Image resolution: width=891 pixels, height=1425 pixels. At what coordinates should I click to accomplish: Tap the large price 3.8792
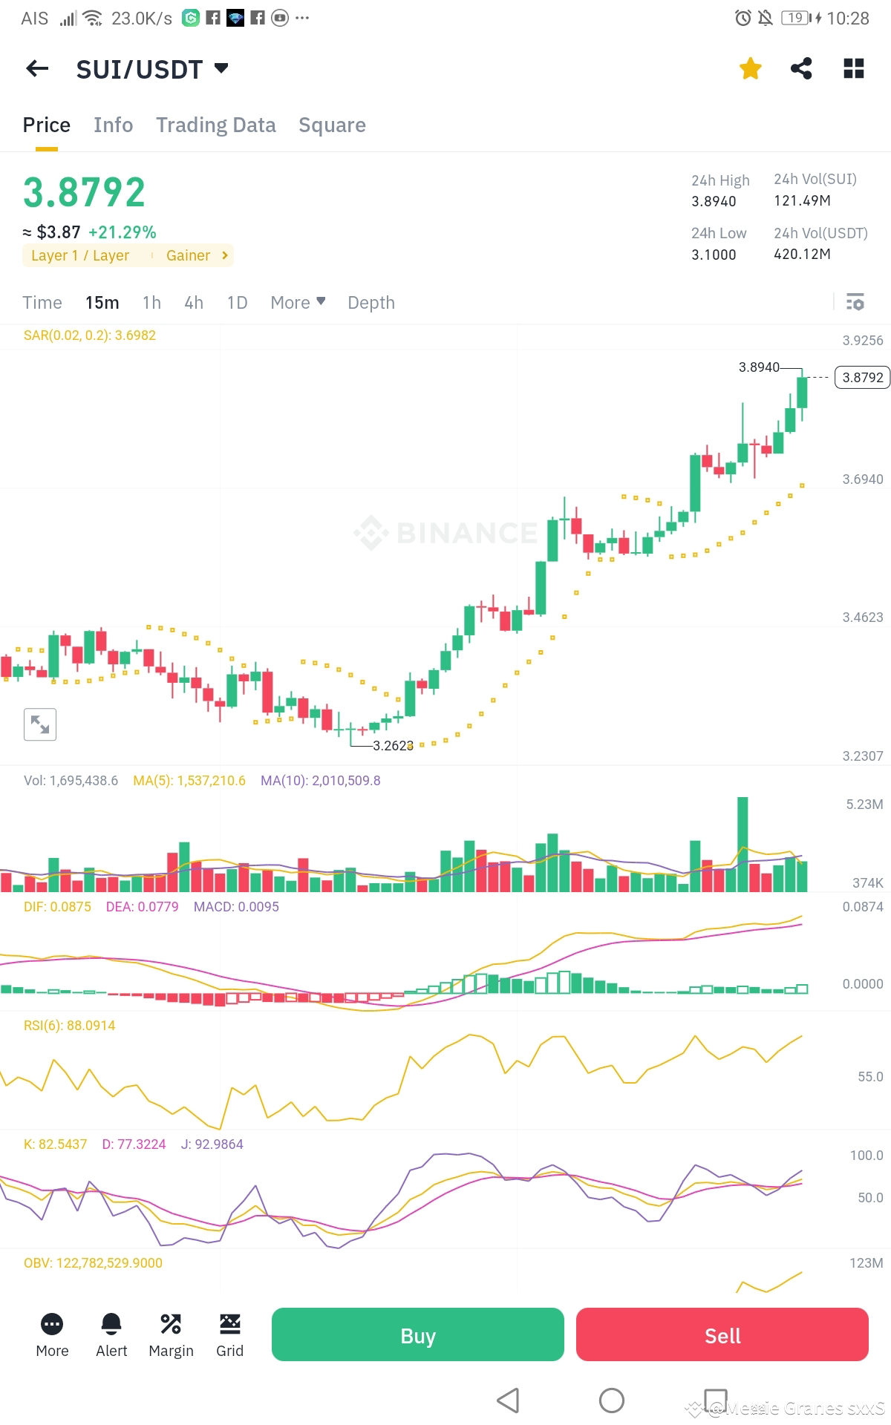84,193
